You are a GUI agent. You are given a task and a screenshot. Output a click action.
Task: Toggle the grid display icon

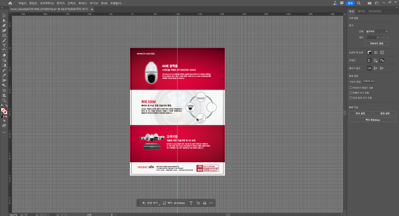[x=375, y=52]
